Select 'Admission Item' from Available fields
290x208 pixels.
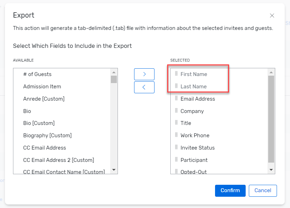[42, 87]
